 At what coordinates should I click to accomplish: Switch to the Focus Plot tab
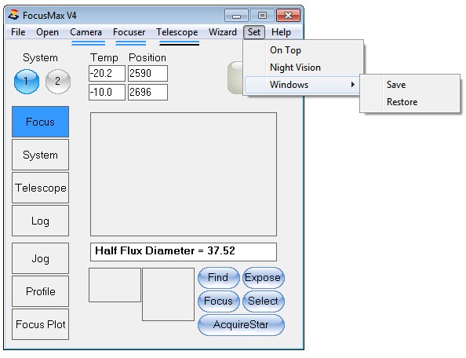(41, 324)
